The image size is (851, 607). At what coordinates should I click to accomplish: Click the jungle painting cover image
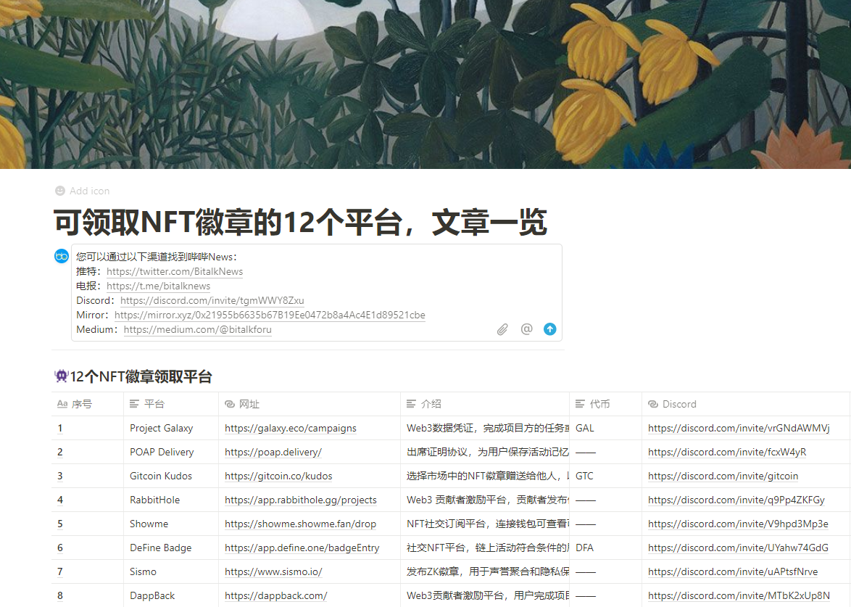click(x=425, y=84)
